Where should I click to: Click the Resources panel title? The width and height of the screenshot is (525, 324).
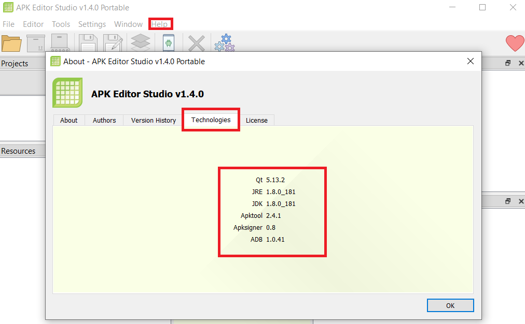[18, 151]
